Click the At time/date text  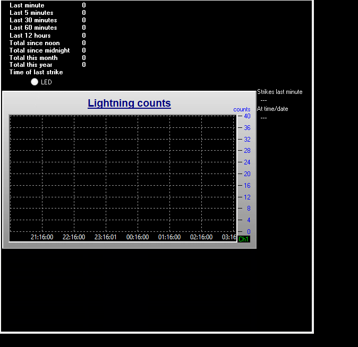272,109
